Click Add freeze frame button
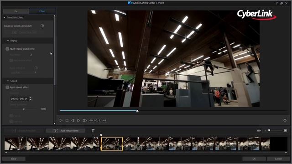This screenshot has width=292, height=164. [66, 131]
